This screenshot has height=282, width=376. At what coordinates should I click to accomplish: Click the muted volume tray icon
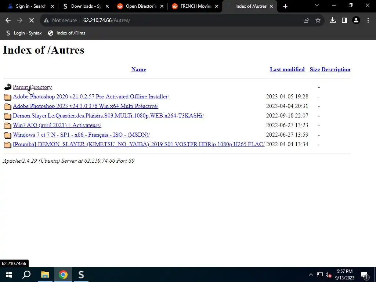328,275
